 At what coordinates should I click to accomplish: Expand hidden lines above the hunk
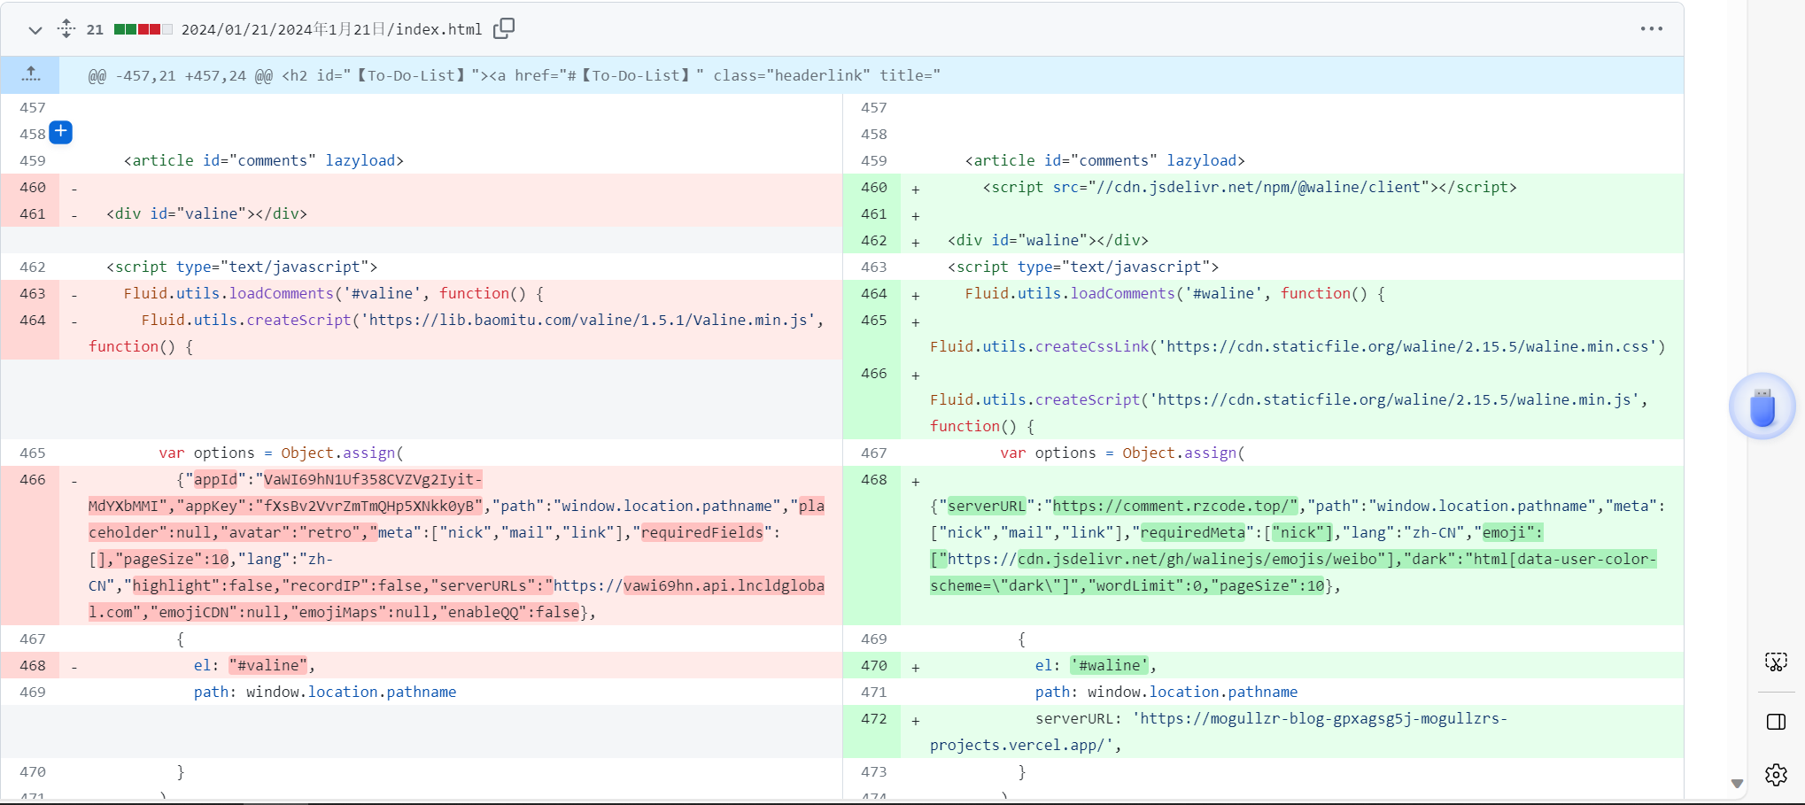[x=31, y=74]
